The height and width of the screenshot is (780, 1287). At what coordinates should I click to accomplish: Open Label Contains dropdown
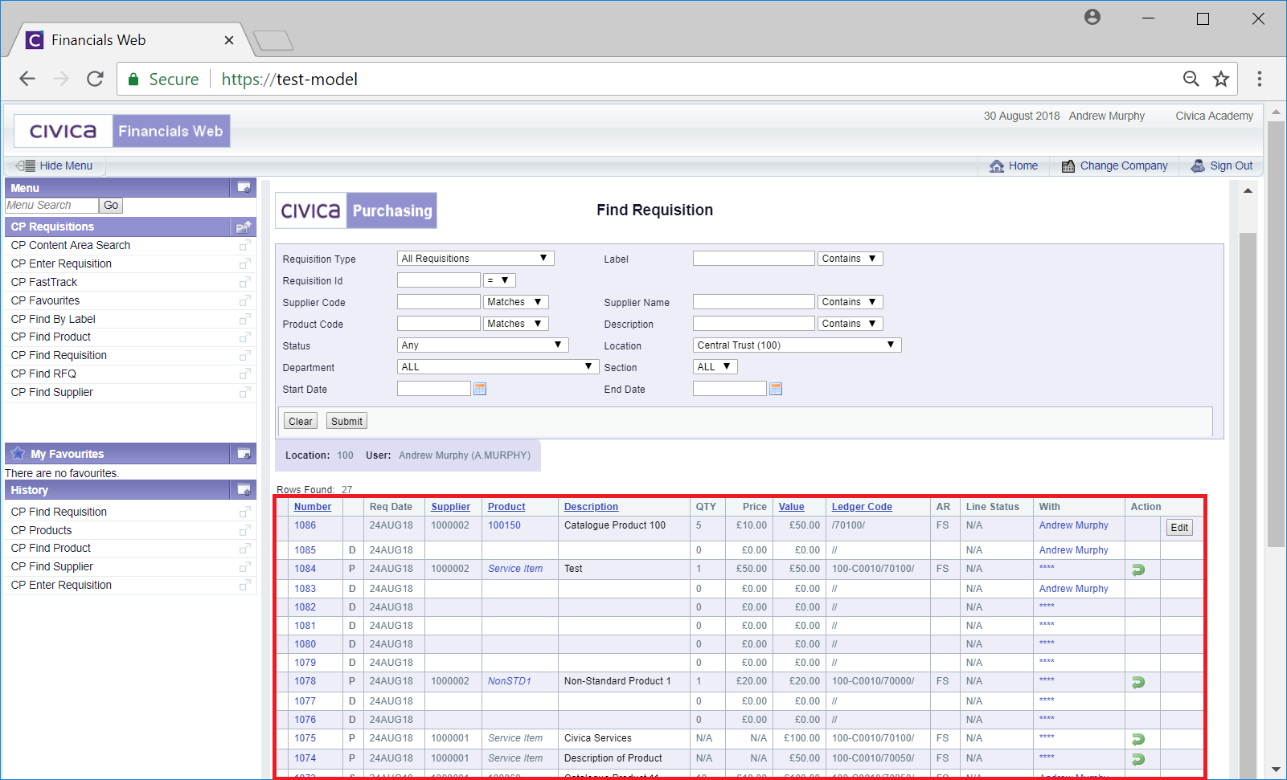(x=850, y=258)
